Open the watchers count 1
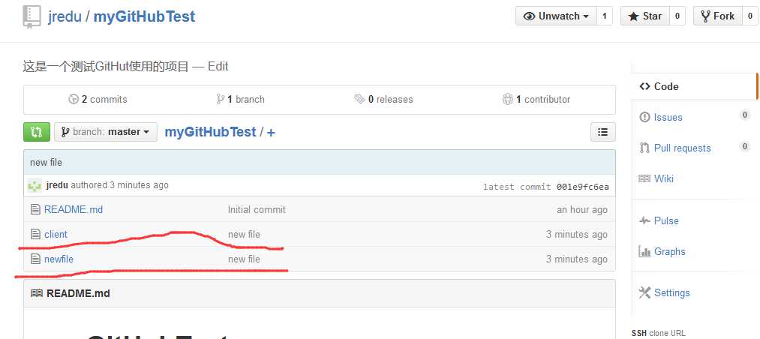Image resolution: width=760 pixels, height=339 pixels. point(605,16)
